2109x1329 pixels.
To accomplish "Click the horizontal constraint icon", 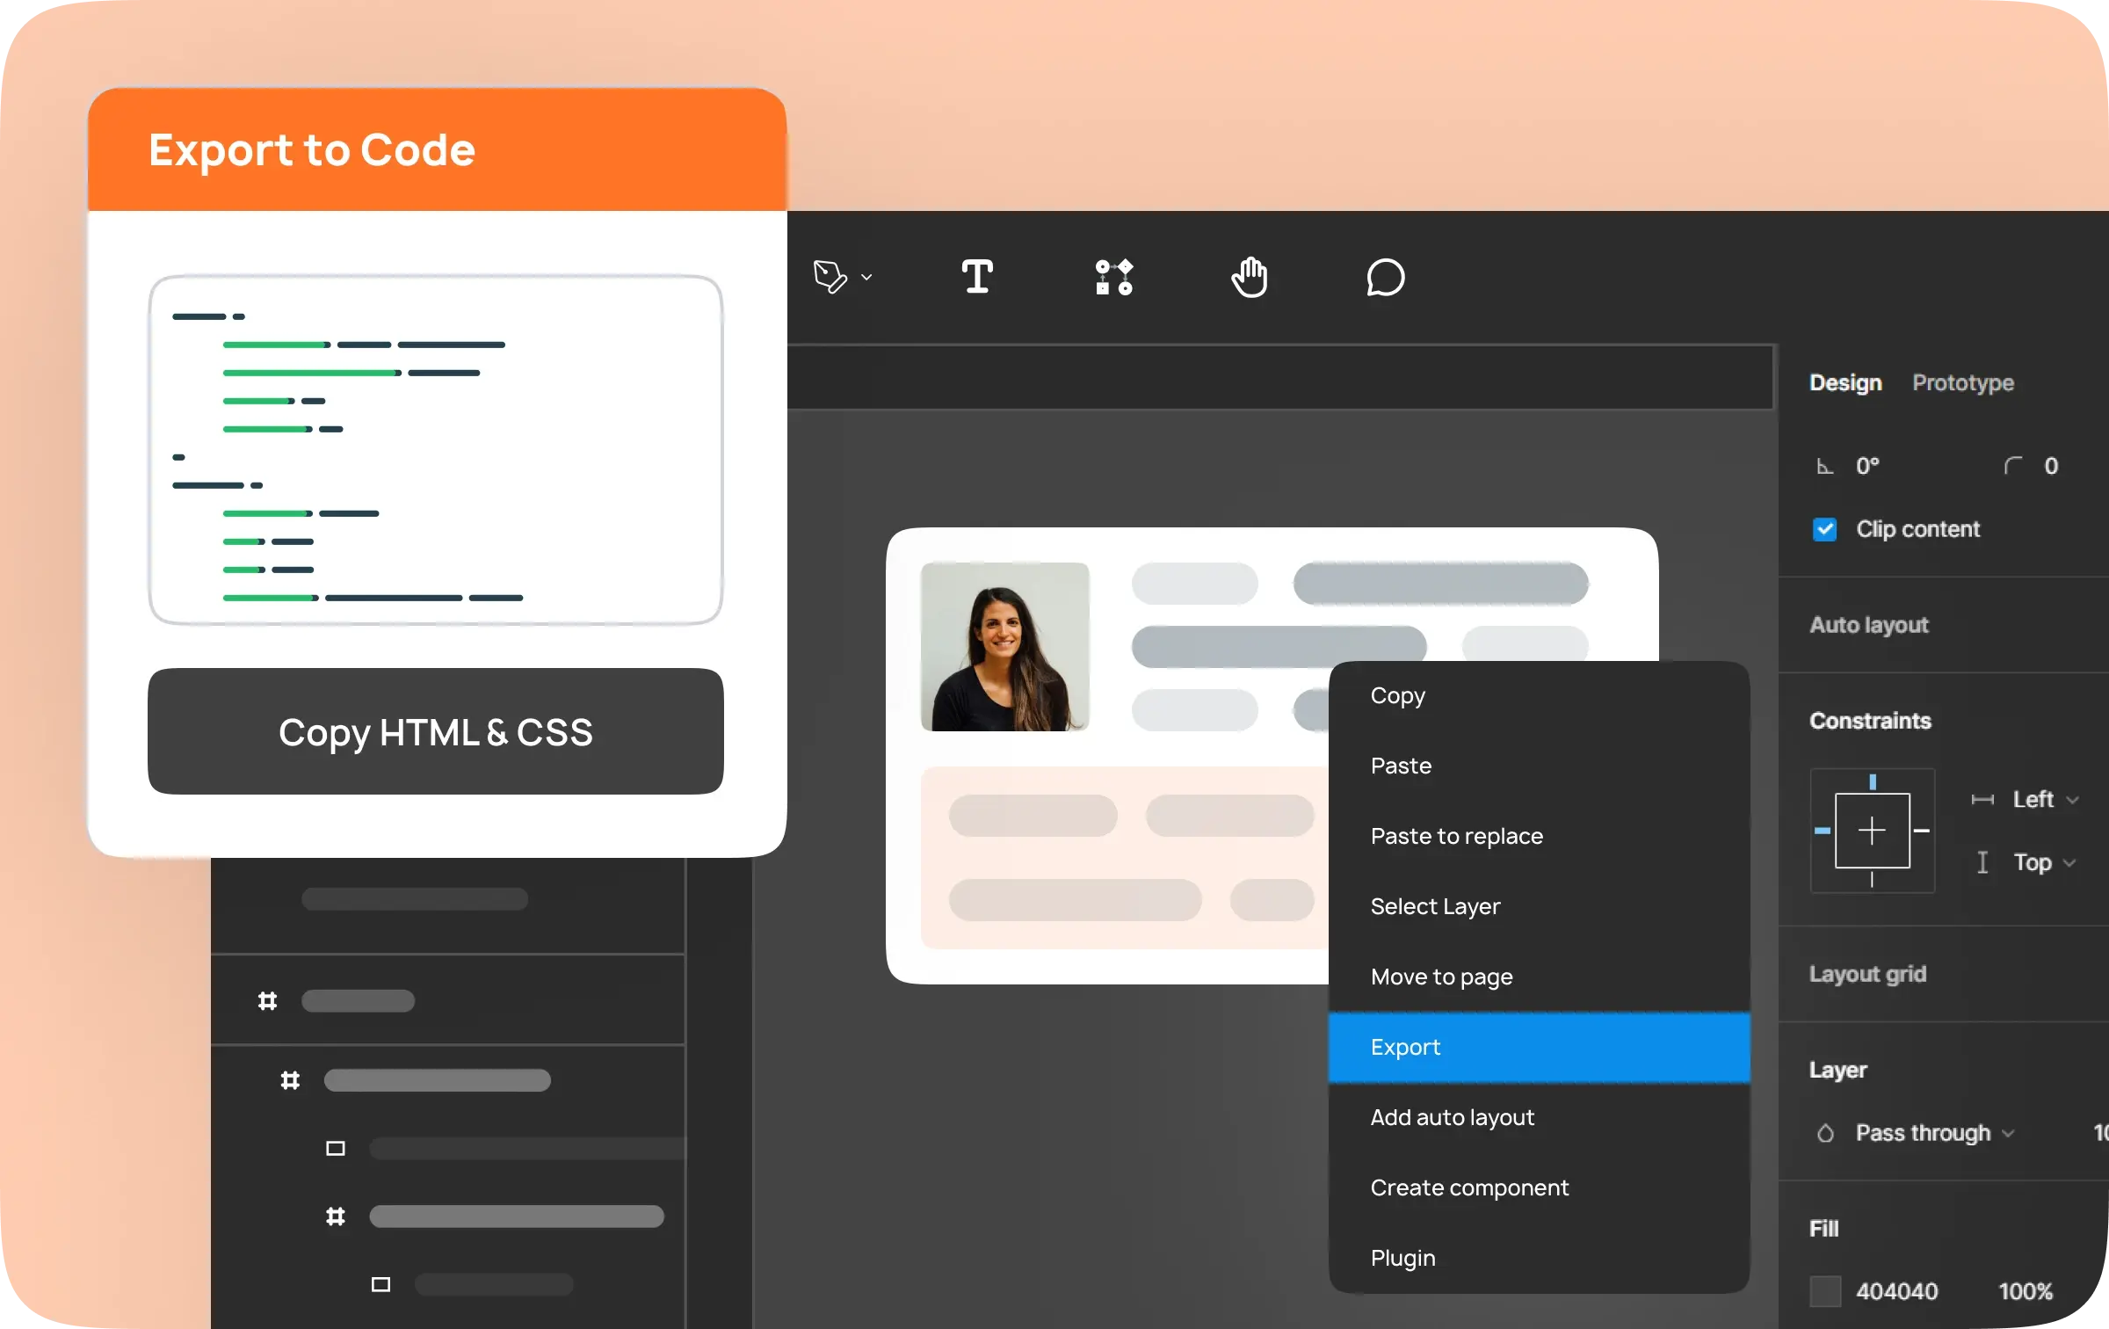I will [1982, 799].
